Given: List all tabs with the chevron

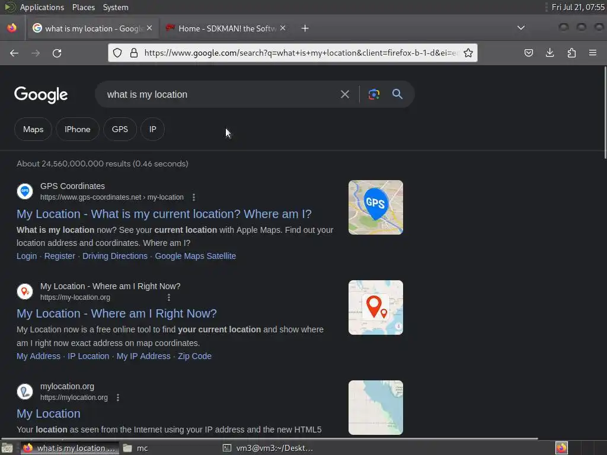Looking at the screenshot, I should 521,28.
